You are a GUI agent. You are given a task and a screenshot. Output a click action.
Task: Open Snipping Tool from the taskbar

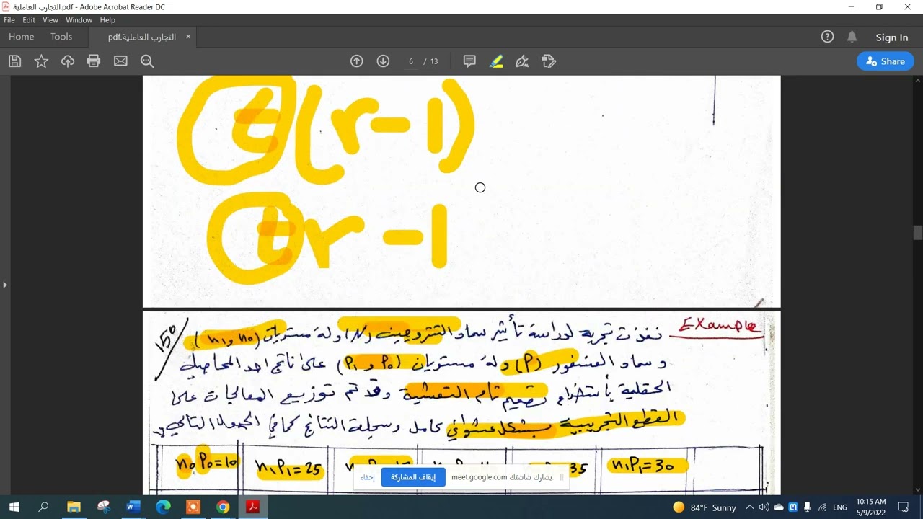point(103,507)
